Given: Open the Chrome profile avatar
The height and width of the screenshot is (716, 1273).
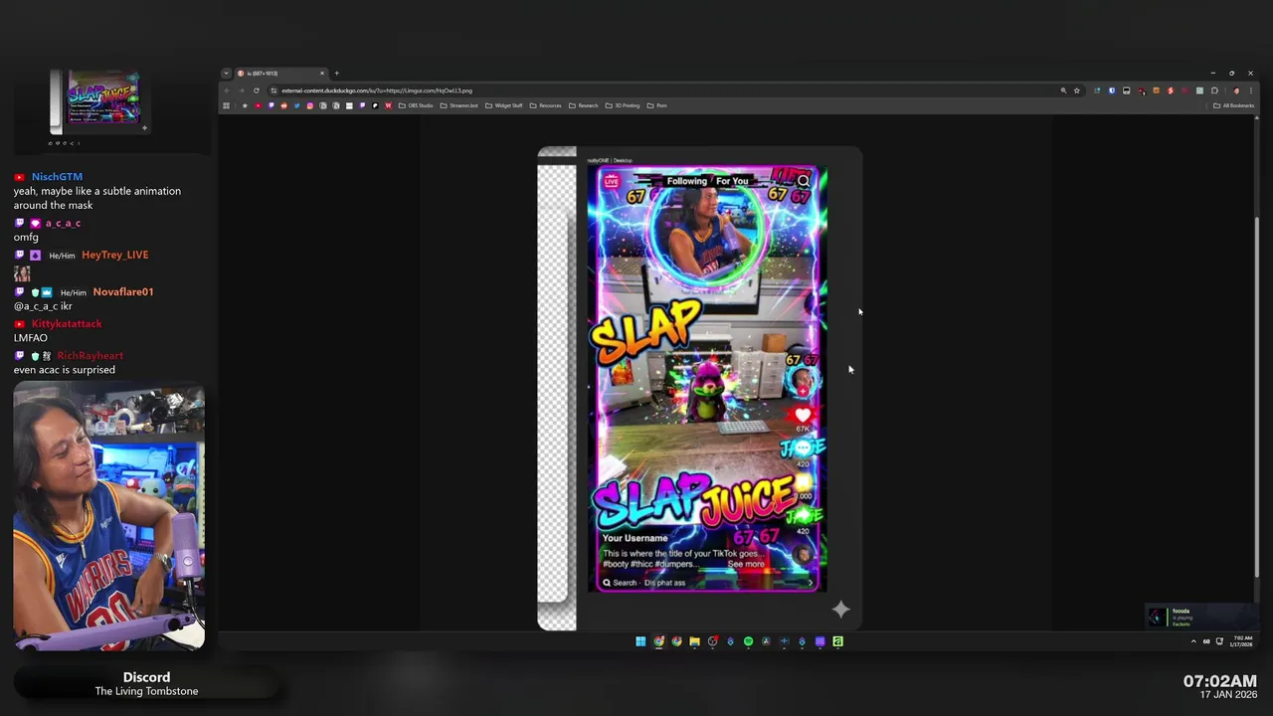Looking at the screenshot, I should click(1237, 90).
